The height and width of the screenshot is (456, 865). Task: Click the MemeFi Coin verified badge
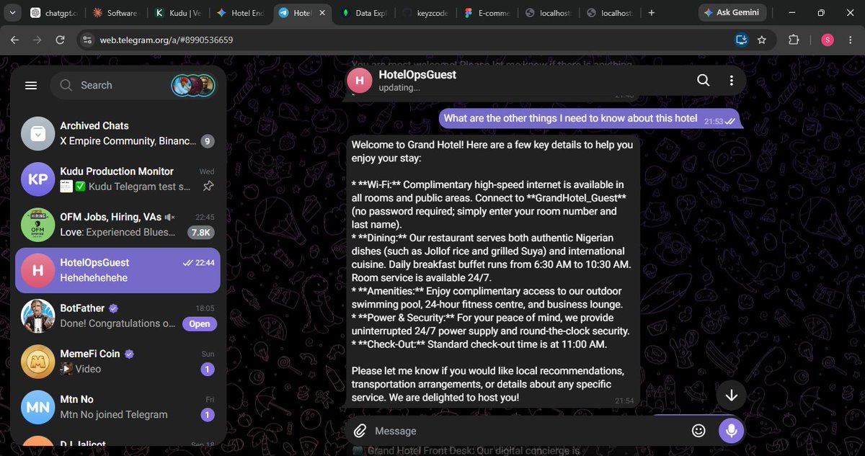pos(129,354)
